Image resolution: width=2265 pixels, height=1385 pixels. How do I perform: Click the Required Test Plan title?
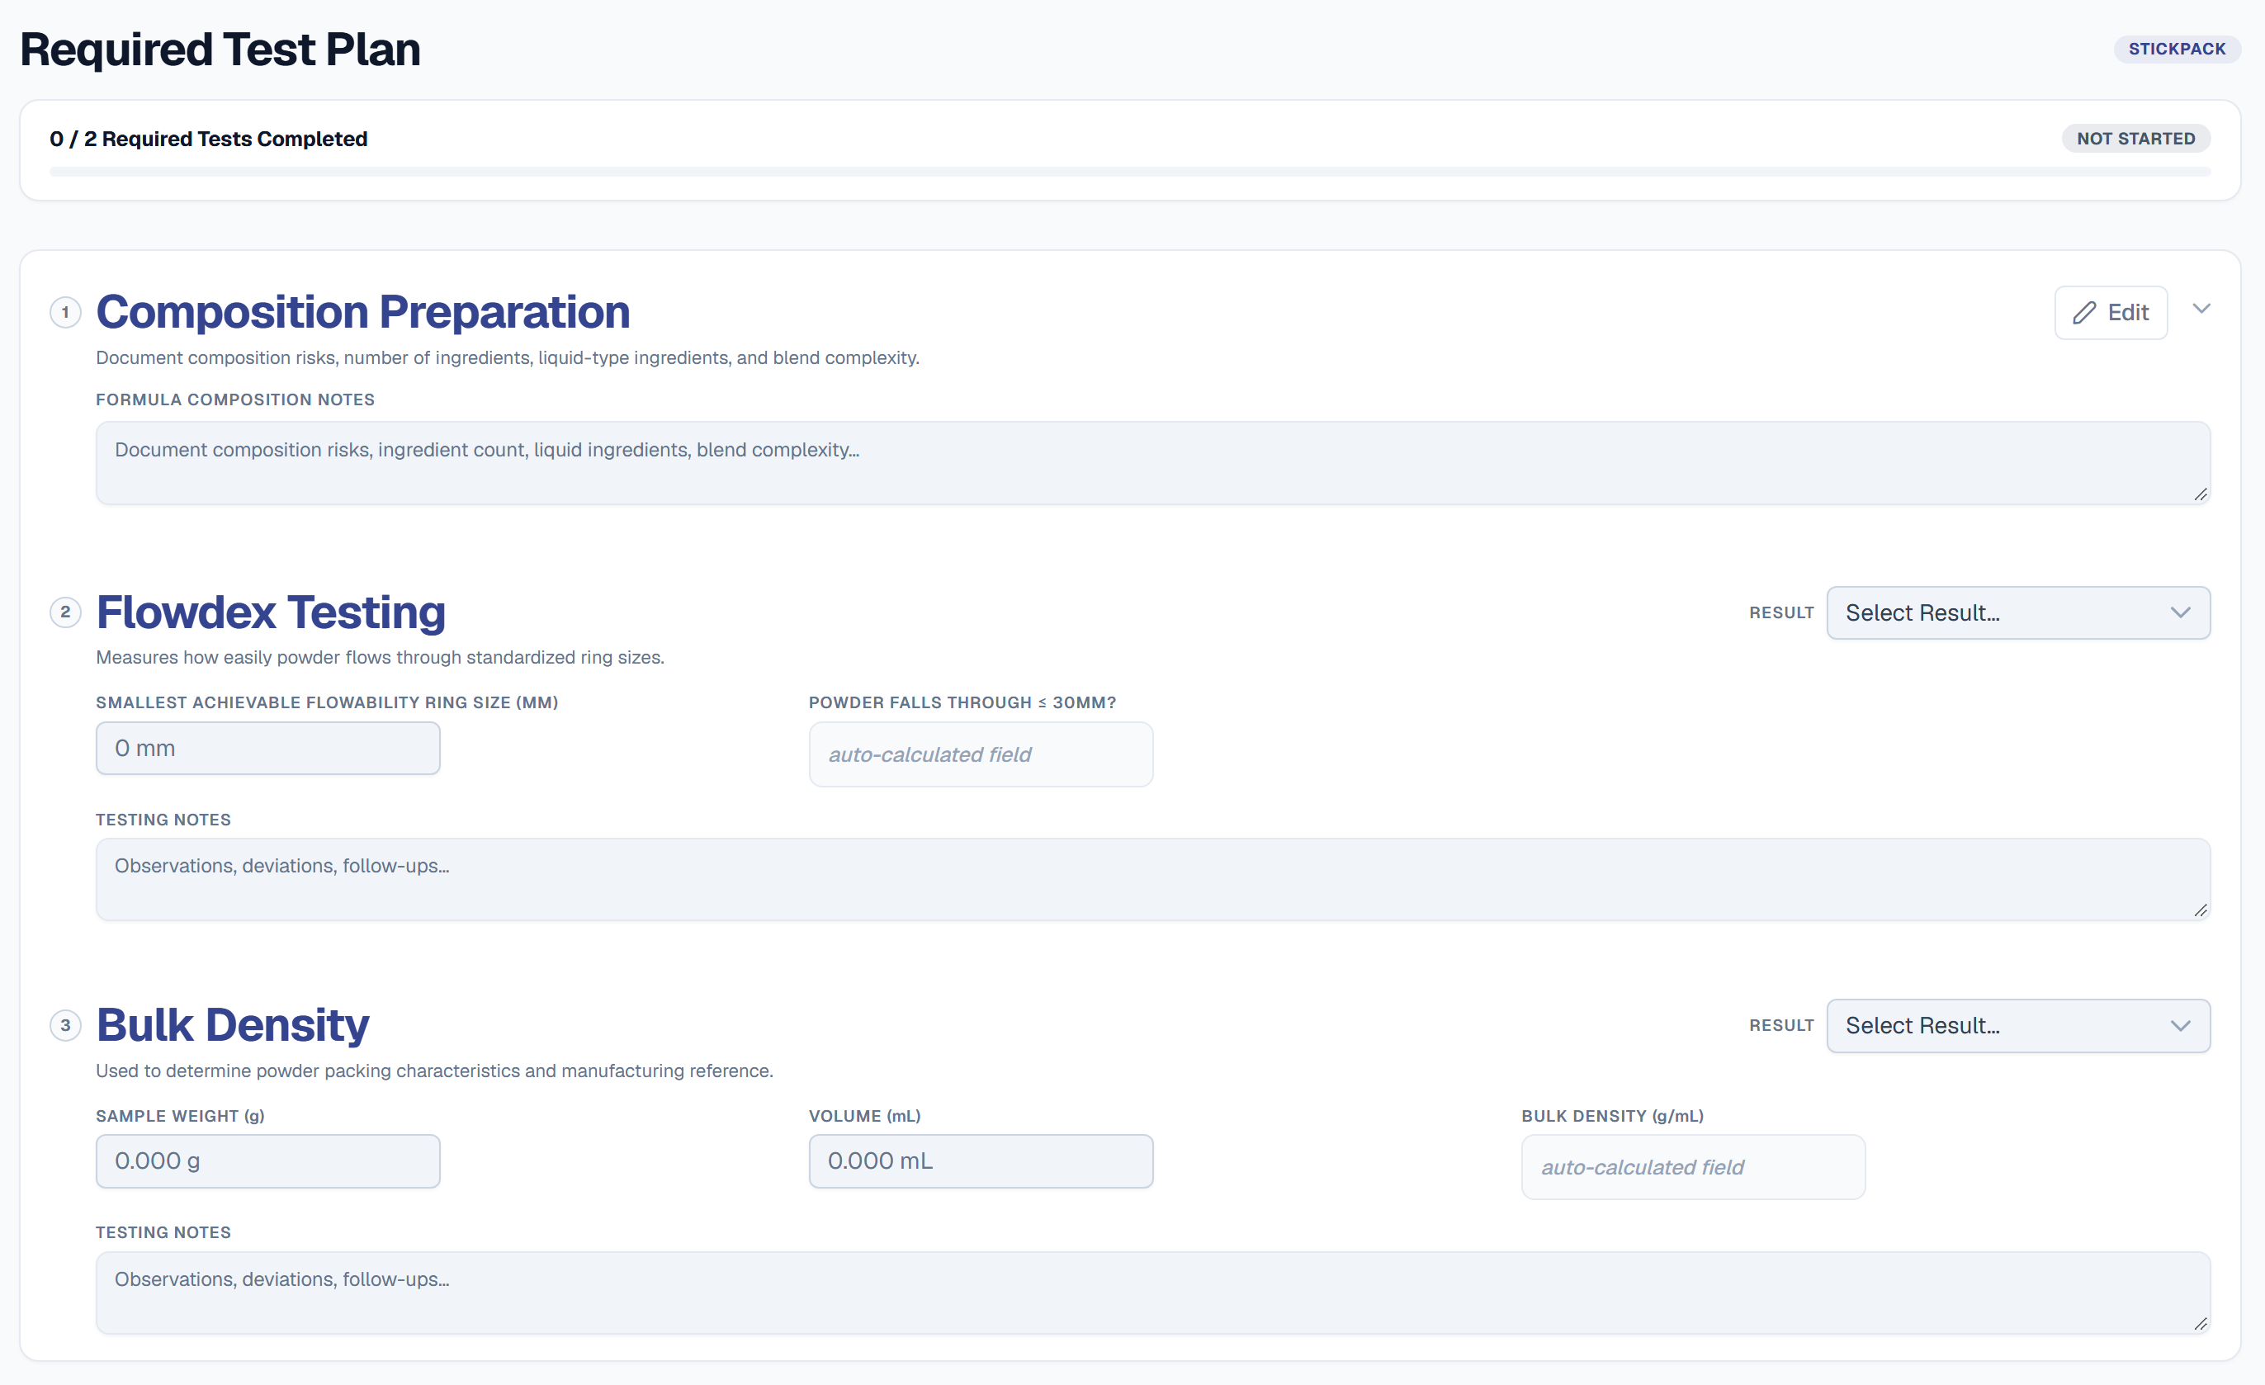pos(220,50)
